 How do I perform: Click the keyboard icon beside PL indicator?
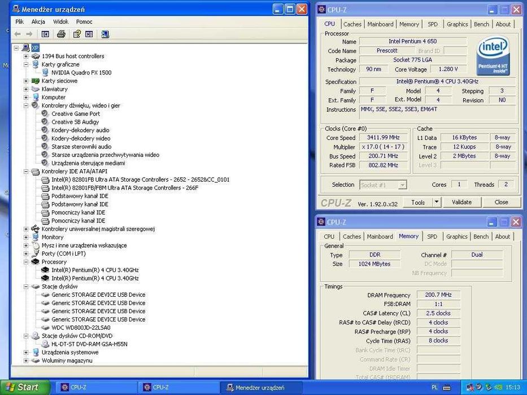(447, 388)
